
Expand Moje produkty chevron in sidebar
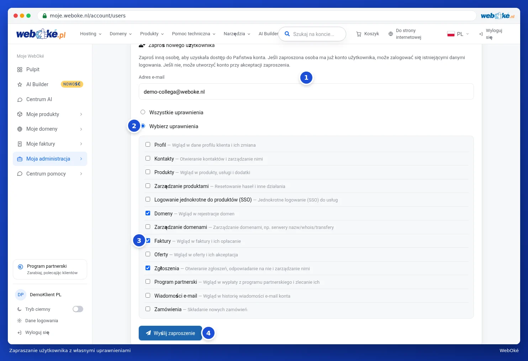pos(81,114)
